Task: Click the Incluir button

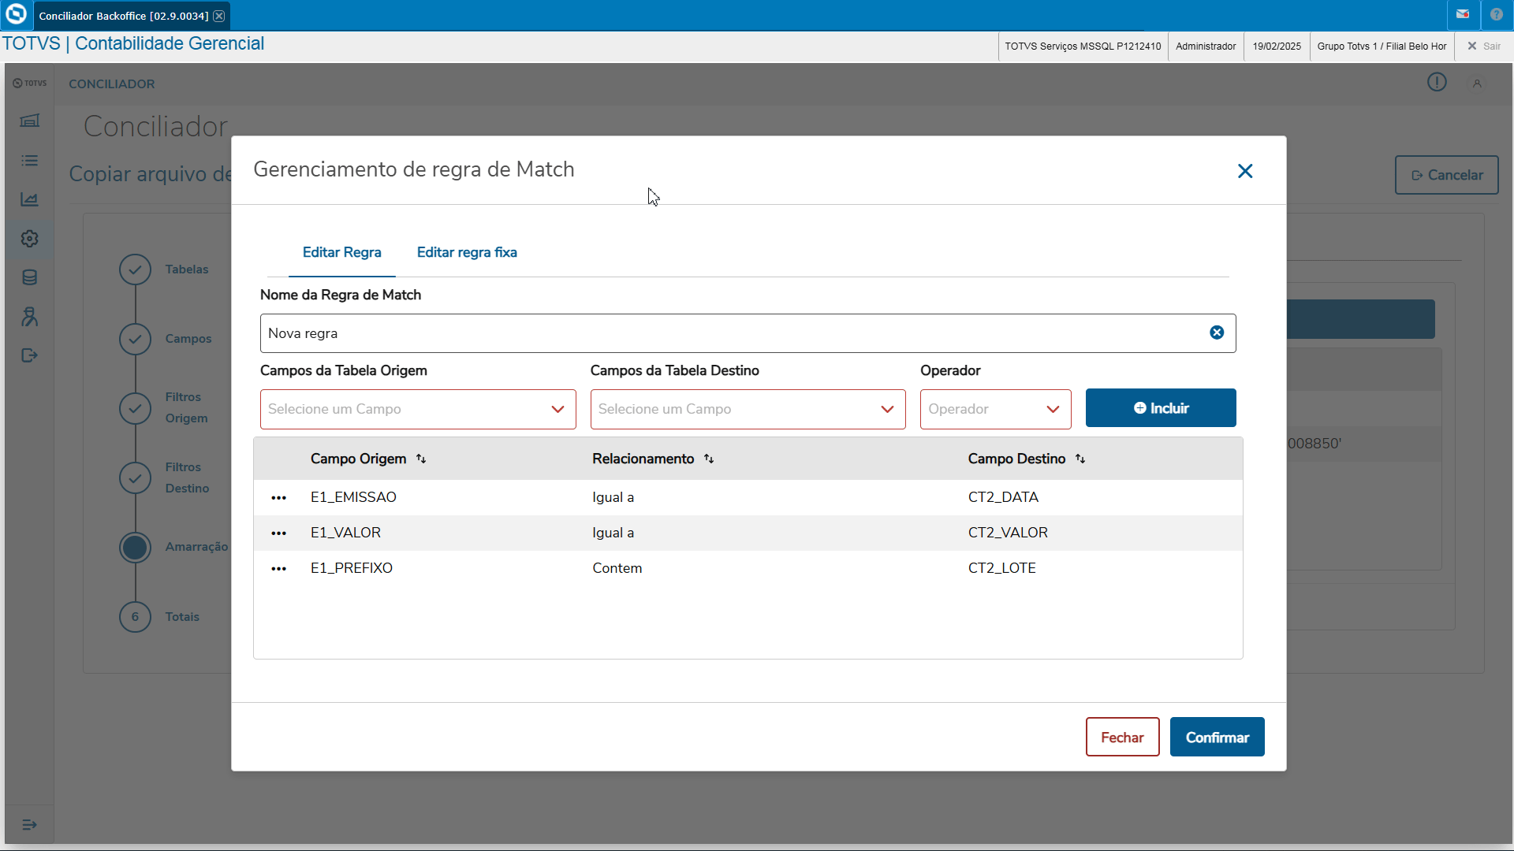Action: (1161, 408)
